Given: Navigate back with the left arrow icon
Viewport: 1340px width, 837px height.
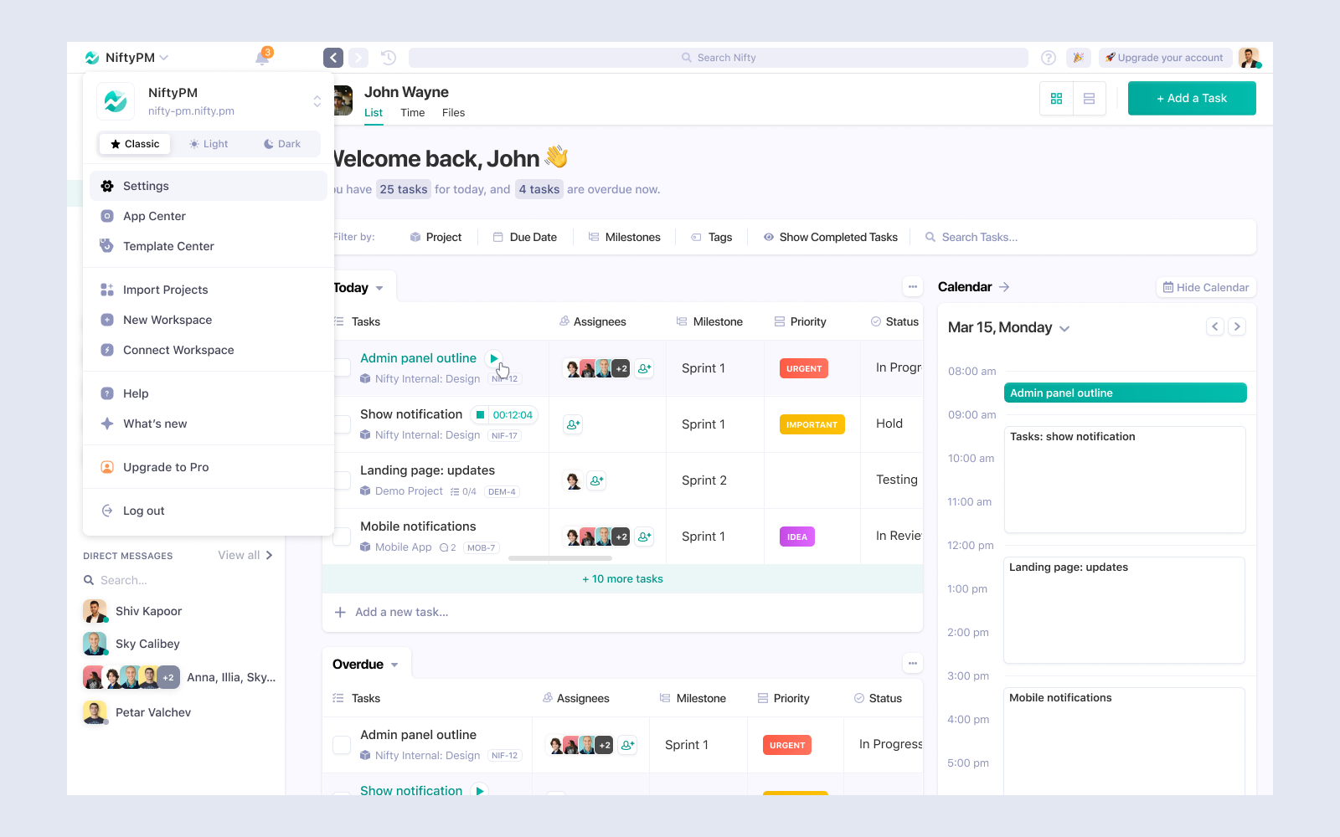Looking at the screenshot, I should [332, 57].
